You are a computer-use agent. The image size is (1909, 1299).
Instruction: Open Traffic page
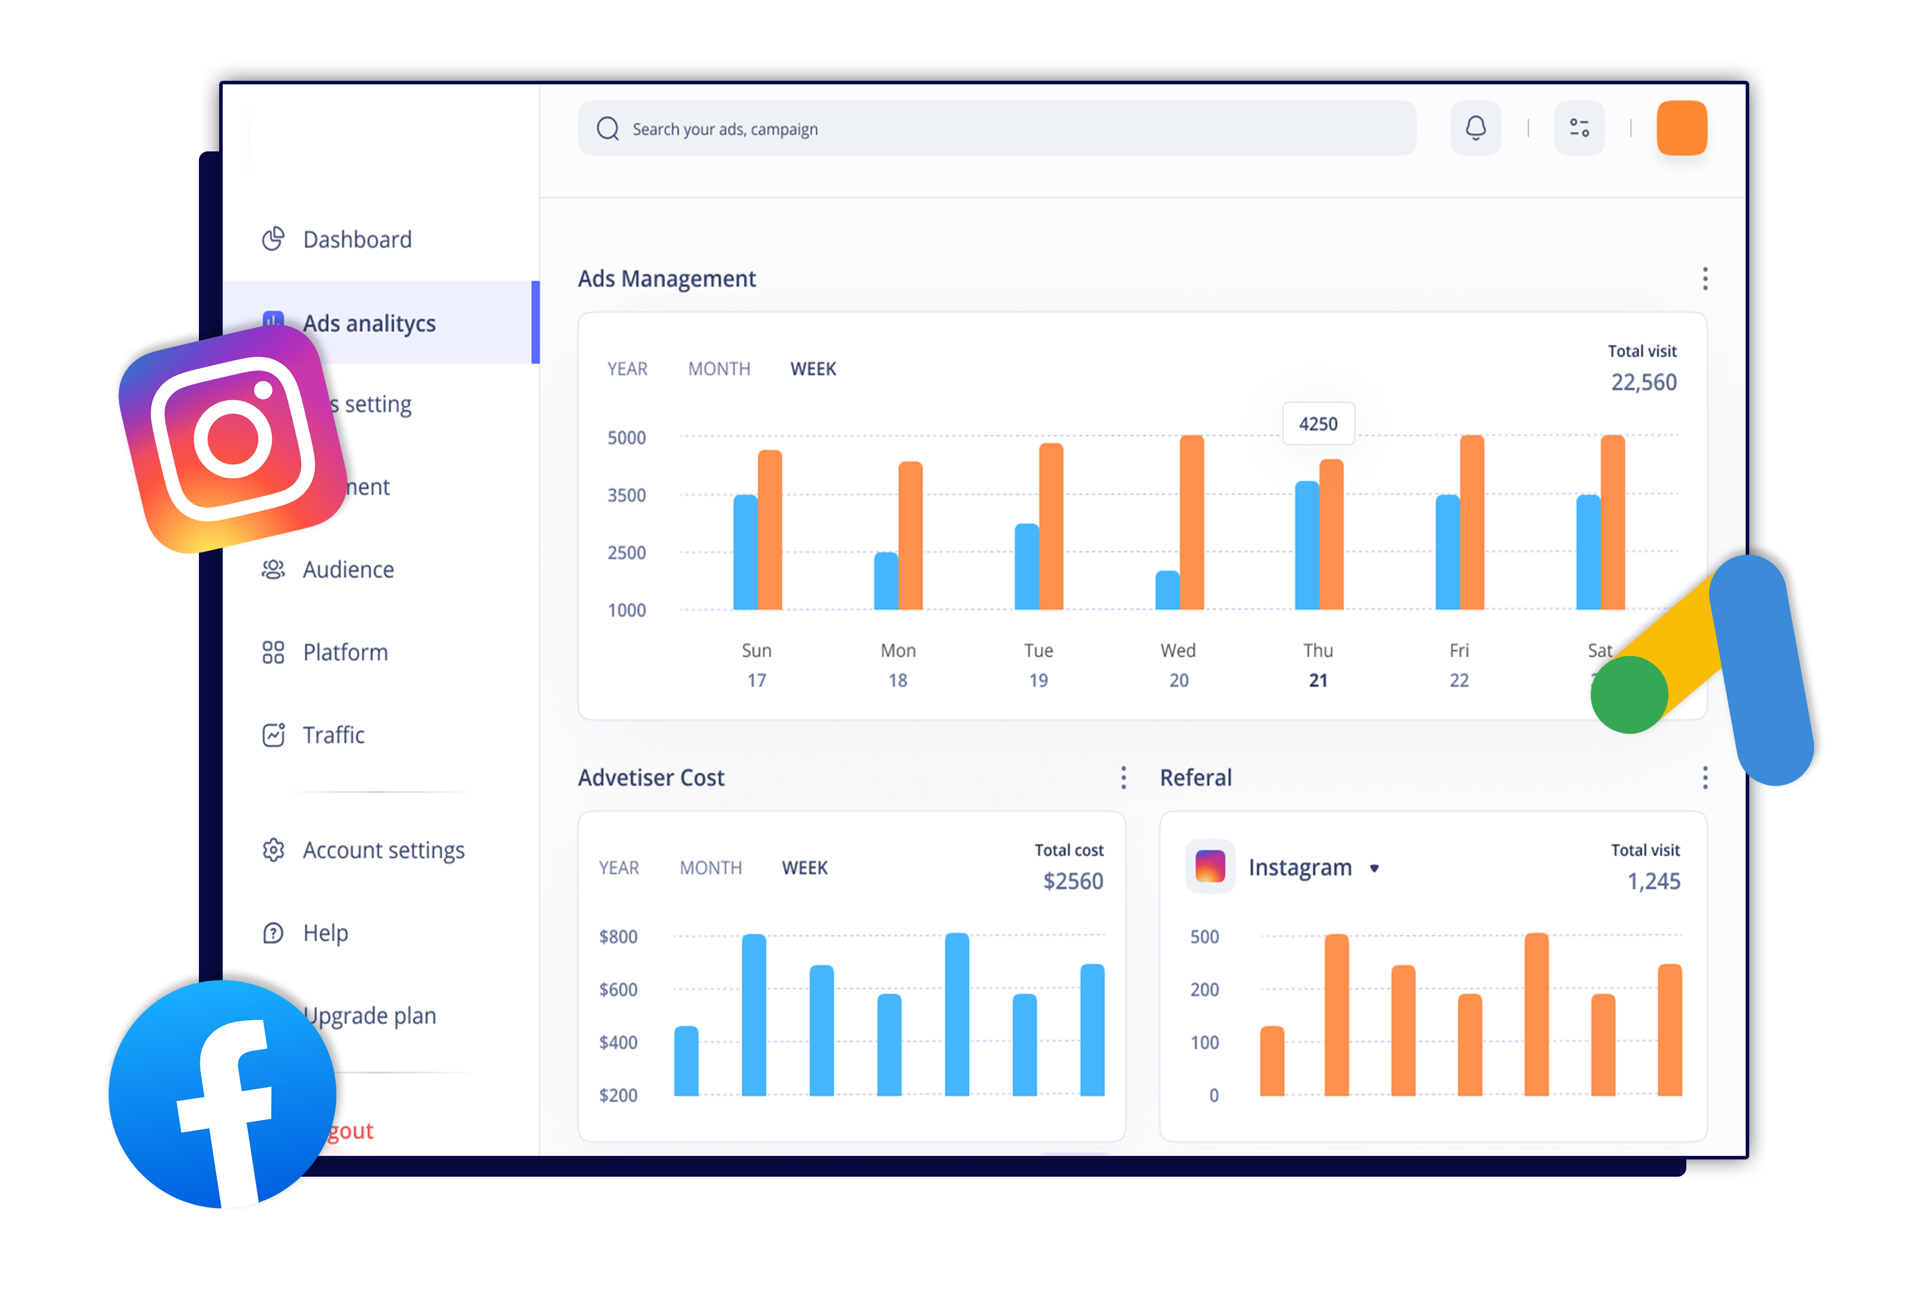click(334, 734)
